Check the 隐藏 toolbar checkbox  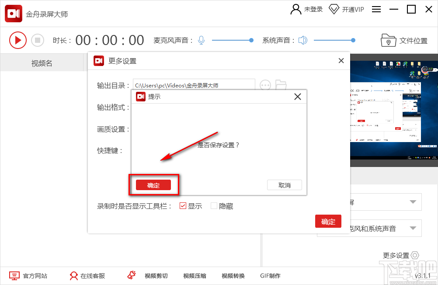point(214,206)
